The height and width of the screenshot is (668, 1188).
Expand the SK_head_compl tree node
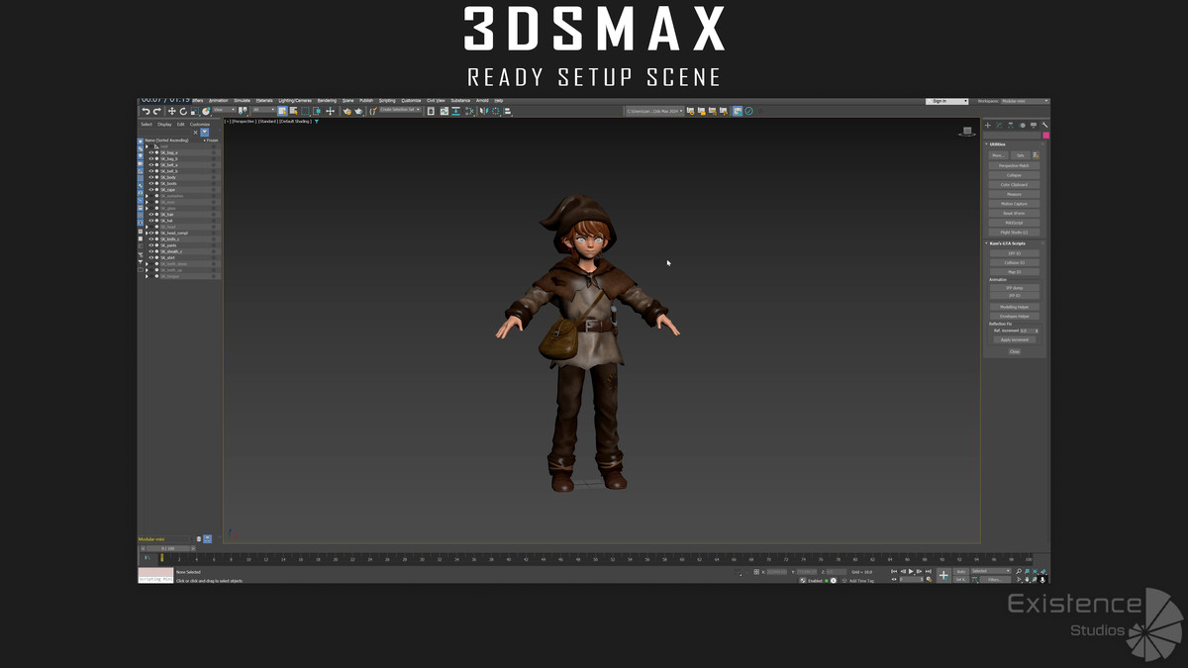coord(147,233)
